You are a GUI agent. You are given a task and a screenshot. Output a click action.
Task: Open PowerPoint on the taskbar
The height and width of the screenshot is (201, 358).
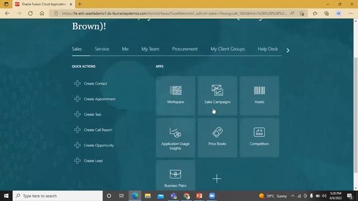click(x=199, y=196)
